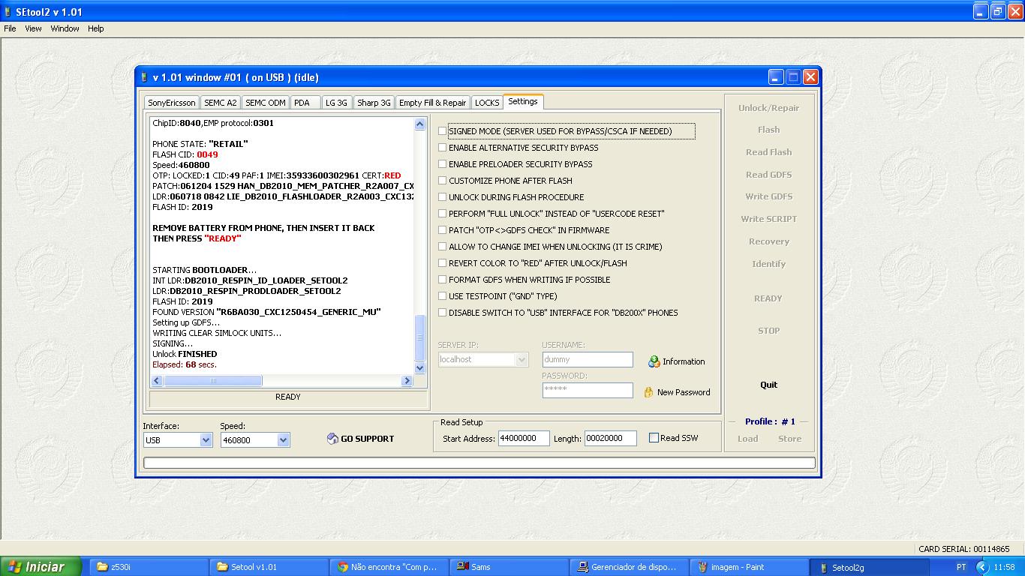Open the Help menu

(96, 28)
